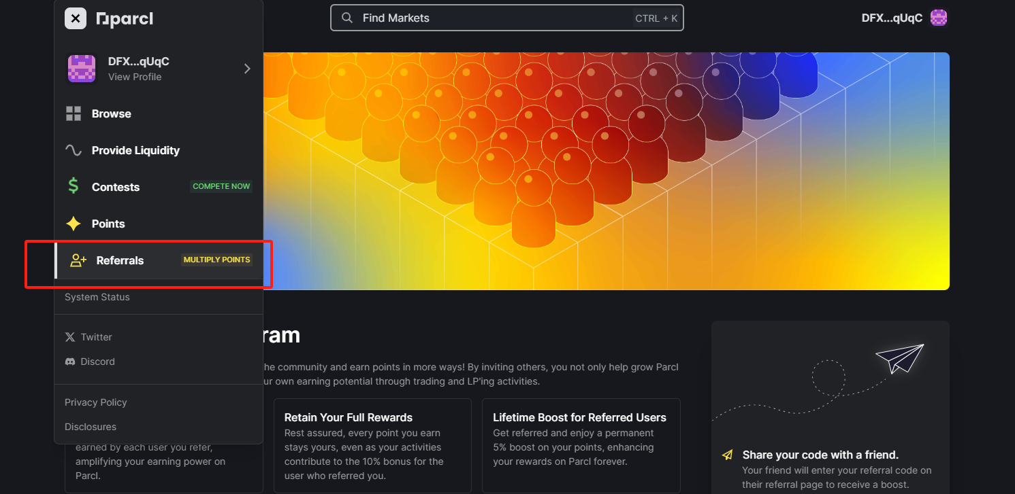Image resolution: width=1015 pixels, height=494 pixels.
Task: Open the Privacy Policy link
Action: tap(96, 402)
